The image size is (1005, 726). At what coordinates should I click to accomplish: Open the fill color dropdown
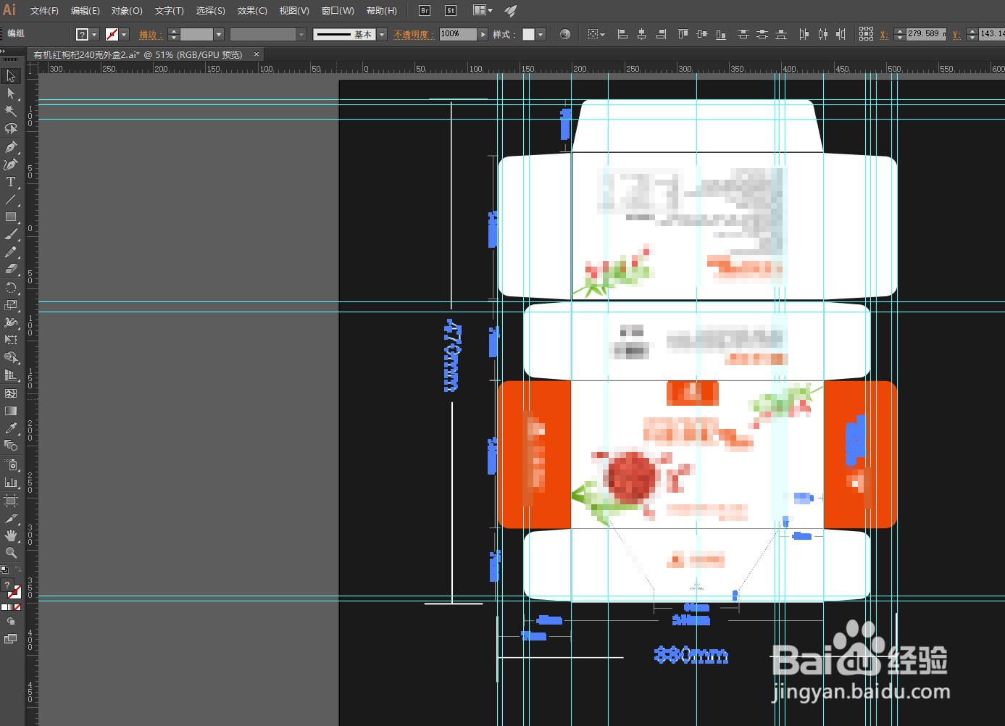94,35
